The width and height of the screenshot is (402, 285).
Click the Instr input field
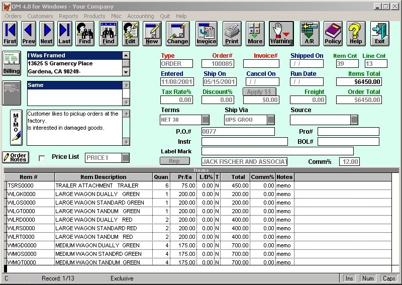pos(245,142)
